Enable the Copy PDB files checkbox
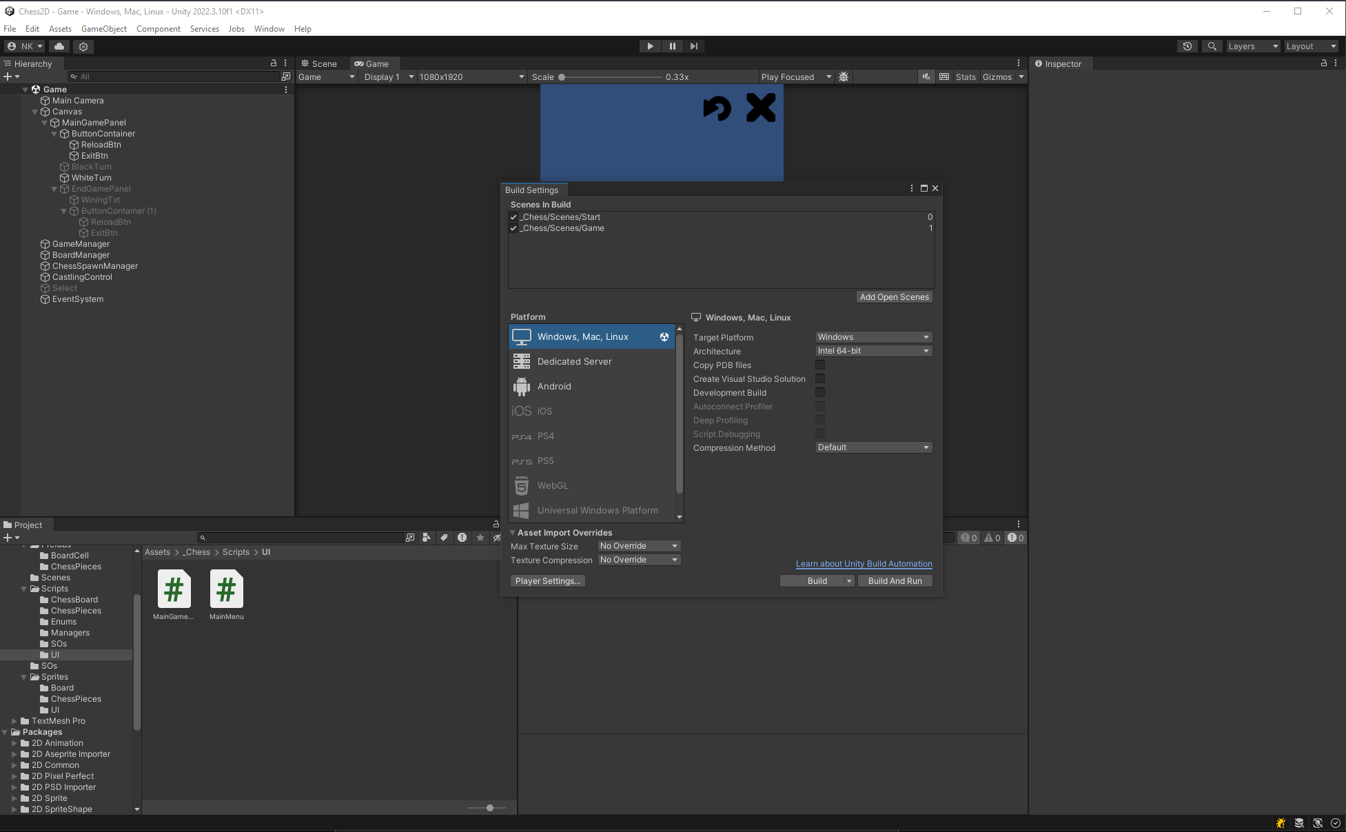Screen dimensions: 1346x832 [820, 365]
